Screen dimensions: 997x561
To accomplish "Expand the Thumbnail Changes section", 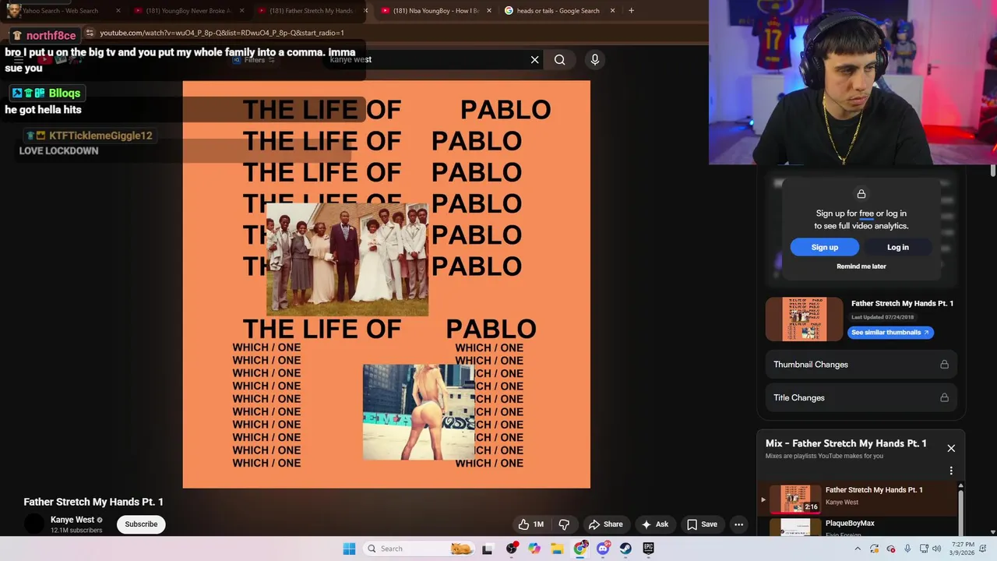I will click(x=861, y=365).
